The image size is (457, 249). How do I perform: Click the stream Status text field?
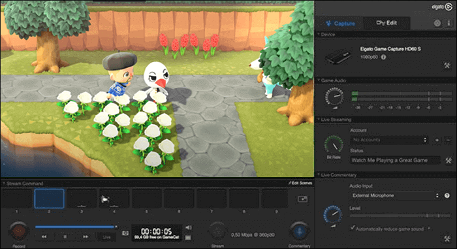pyautogui.click(x=395, y=160)
